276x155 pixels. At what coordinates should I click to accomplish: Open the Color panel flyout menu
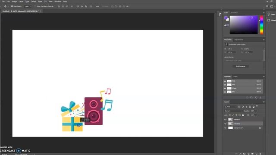tap(263, 12)
